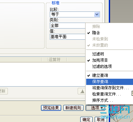Click the 新建规则 button
The width and height of the screenshot is (133, 122).
tap(73, 108)
